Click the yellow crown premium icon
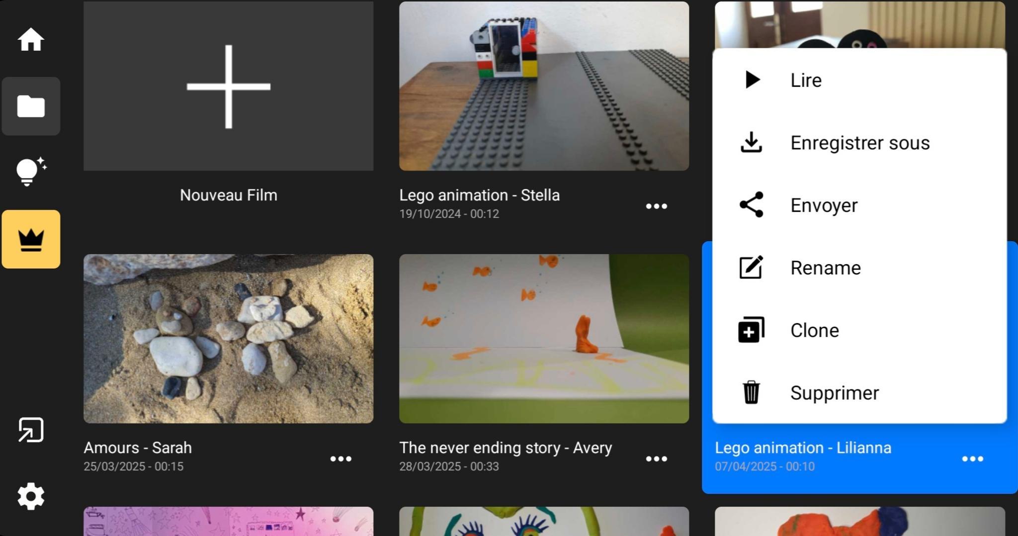Viewport: 1018px width, 536px height. click(x=31, y=240)
